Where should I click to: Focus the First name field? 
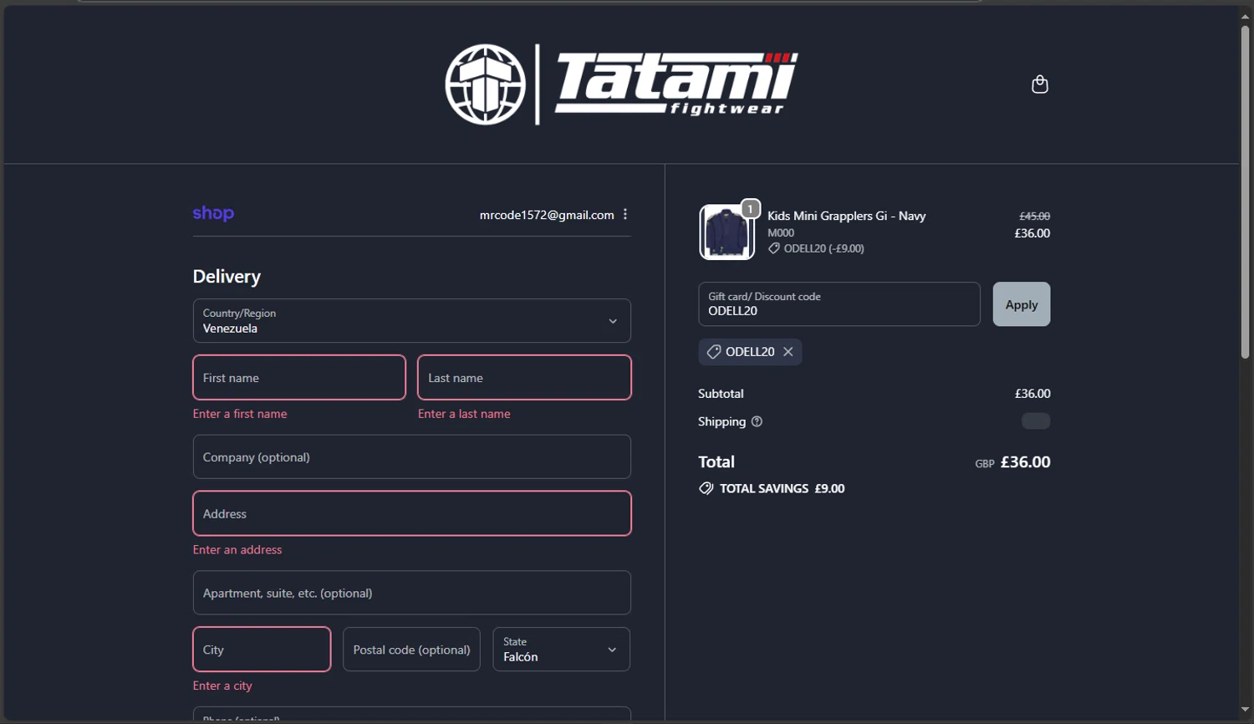(299, 378)
